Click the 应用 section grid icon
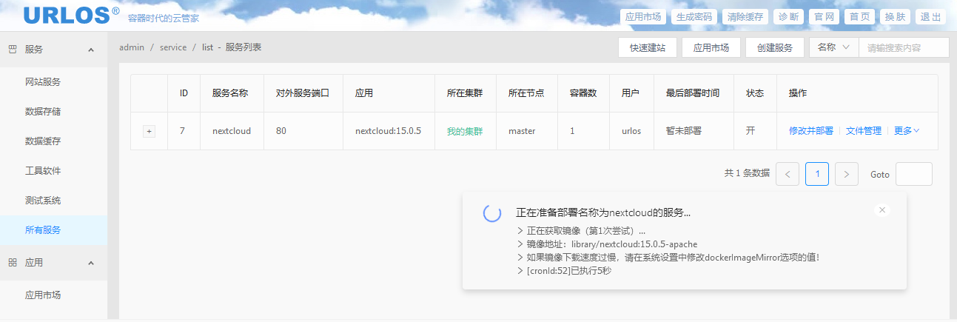957x322 pixels. click(x=12, y=263)
